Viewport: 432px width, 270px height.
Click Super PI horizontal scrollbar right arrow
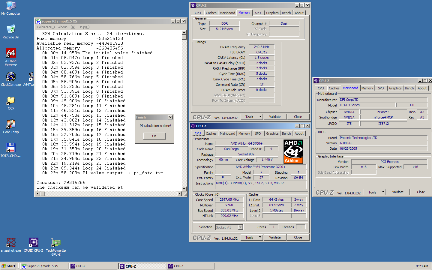point(179,194)
